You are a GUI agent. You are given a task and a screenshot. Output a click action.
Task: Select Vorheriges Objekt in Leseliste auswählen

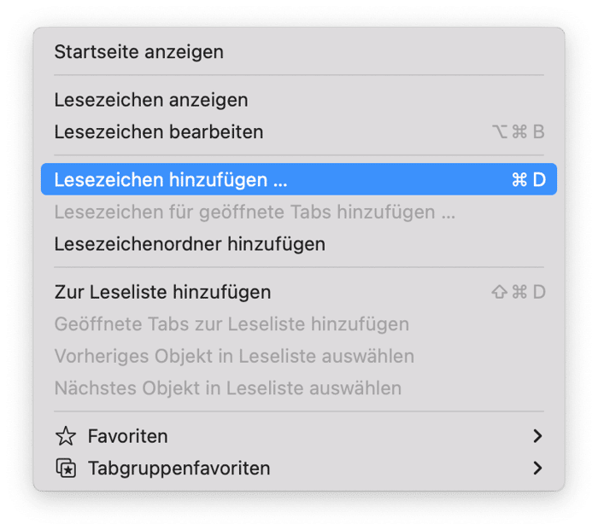click(x=299, y=356)
